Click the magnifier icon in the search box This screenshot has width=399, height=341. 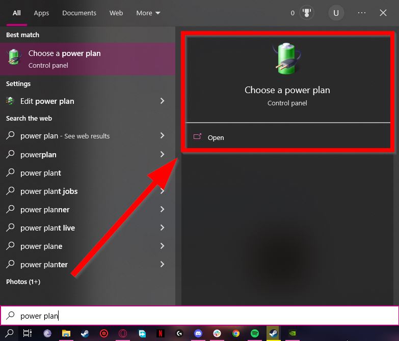[10, 316]
